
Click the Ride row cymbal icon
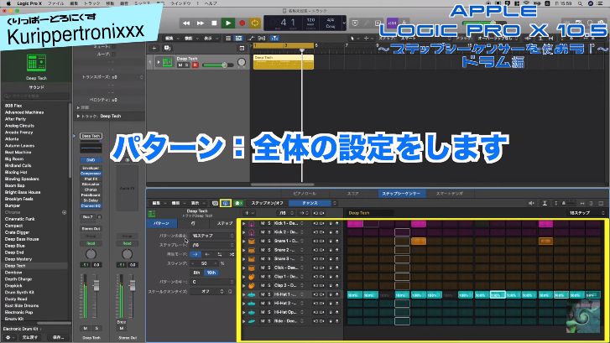252,321
